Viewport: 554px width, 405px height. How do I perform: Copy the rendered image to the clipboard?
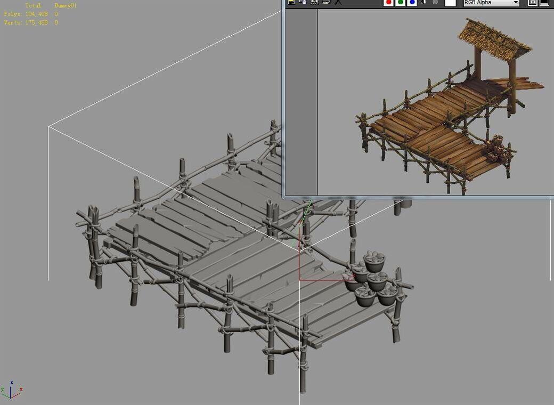(304, 3)
